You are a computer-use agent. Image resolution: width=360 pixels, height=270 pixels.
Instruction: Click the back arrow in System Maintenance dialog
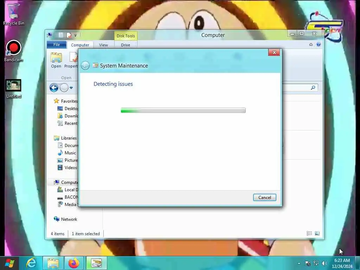click(85, 66)
